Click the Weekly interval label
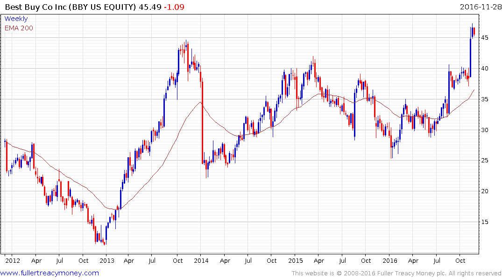The image size is (502, 280). click(x=16, y=19)
